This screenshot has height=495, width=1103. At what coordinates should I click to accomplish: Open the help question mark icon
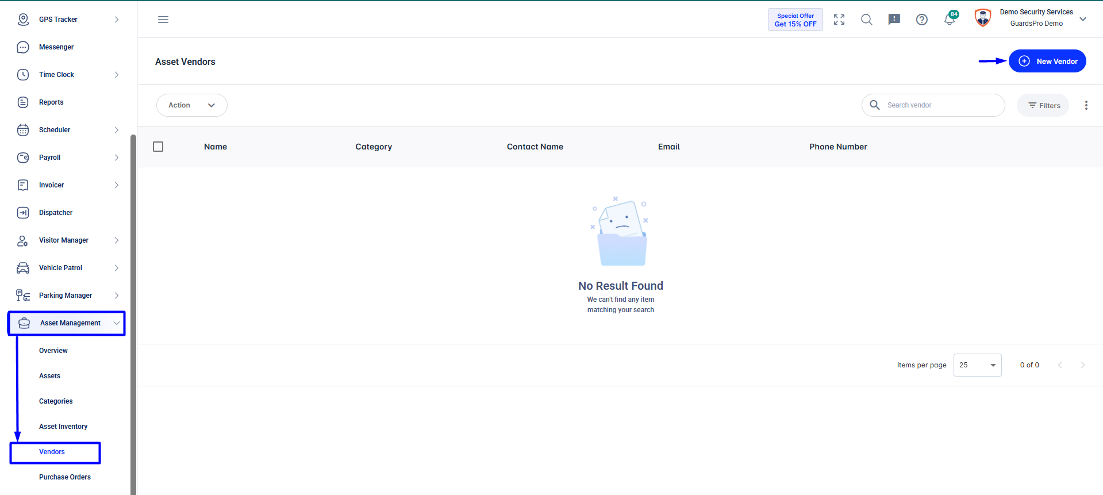coord(922,20)
